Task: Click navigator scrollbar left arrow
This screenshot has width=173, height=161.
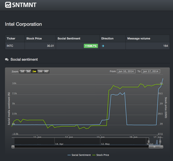Action: [x=13, y=147]
